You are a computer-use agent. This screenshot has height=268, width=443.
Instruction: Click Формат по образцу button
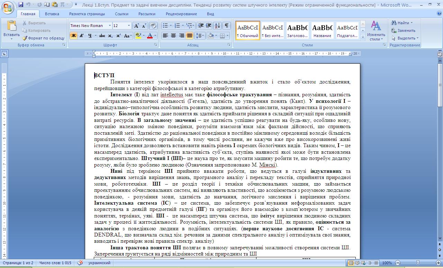pyautogui.click(x=43, y=38)
